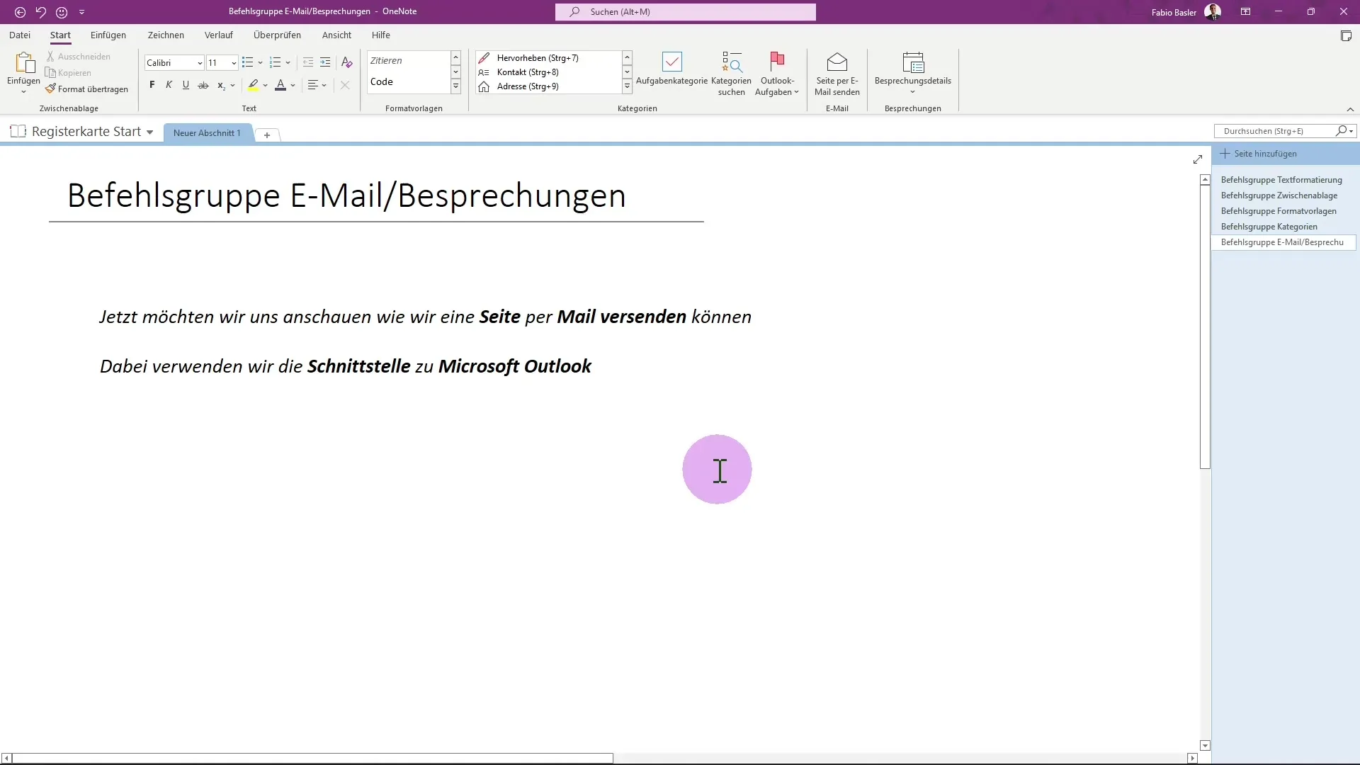Screen dimensions: 1360x765
Task: Click the Back arrow in title bar
Action: pos(20,12)
